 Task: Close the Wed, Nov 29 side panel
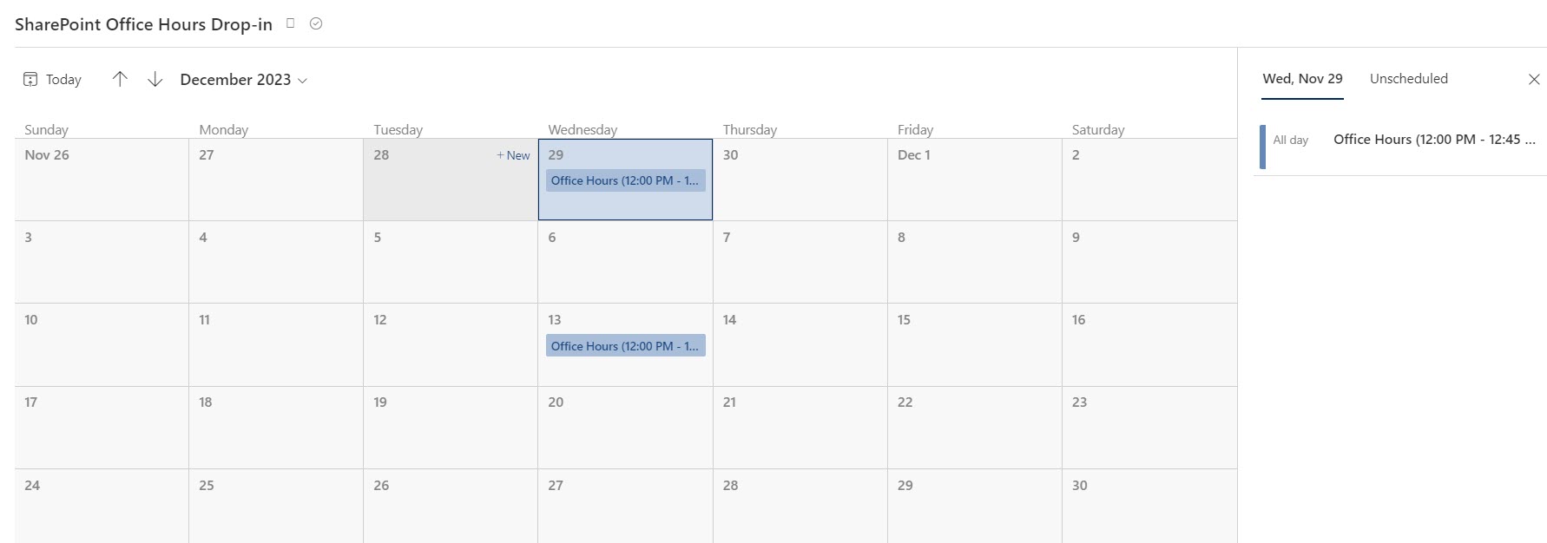1534,79
